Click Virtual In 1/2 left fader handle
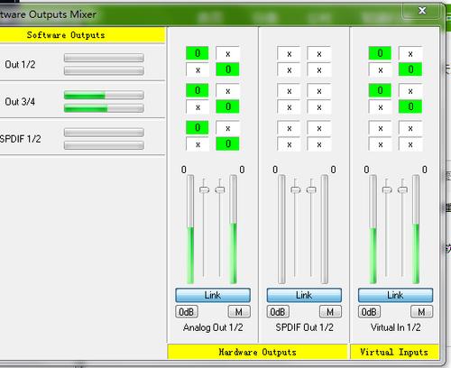 [387, 189]
